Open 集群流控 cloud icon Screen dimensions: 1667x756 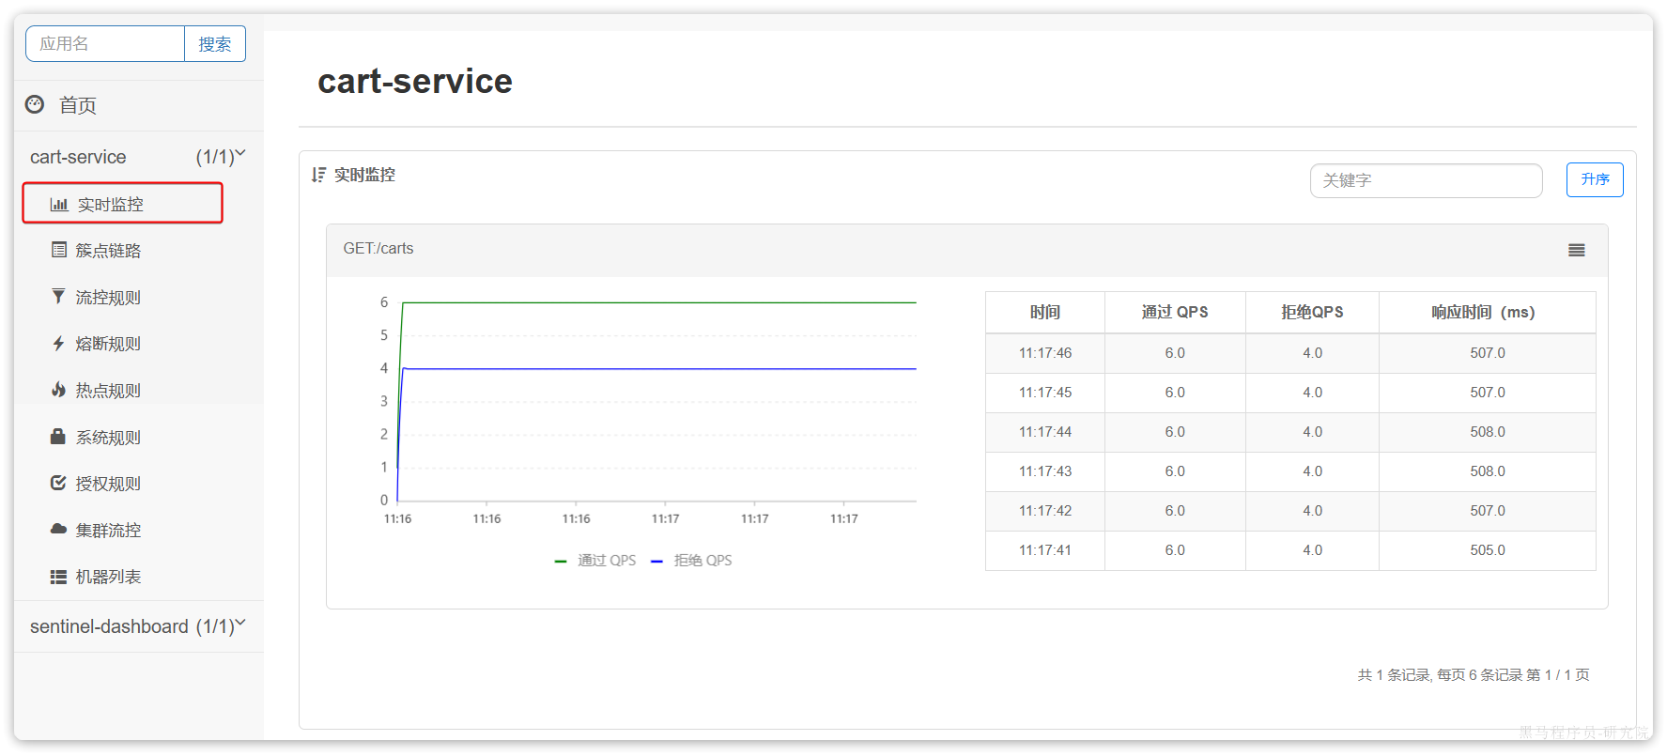[58, 529]
